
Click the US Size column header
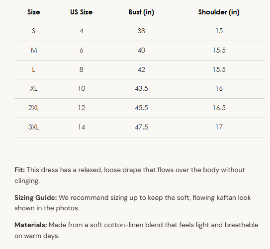tap(81, 12)
